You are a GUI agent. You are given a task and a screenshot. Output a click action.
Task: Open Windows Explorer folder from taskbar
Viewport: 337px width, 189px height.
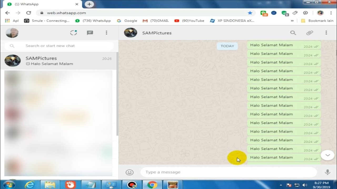click(x=50, y=185)
